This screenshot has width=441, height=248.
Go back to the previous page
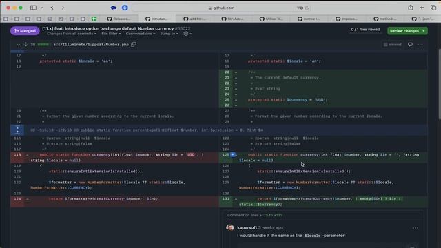(x=52, y=8)
